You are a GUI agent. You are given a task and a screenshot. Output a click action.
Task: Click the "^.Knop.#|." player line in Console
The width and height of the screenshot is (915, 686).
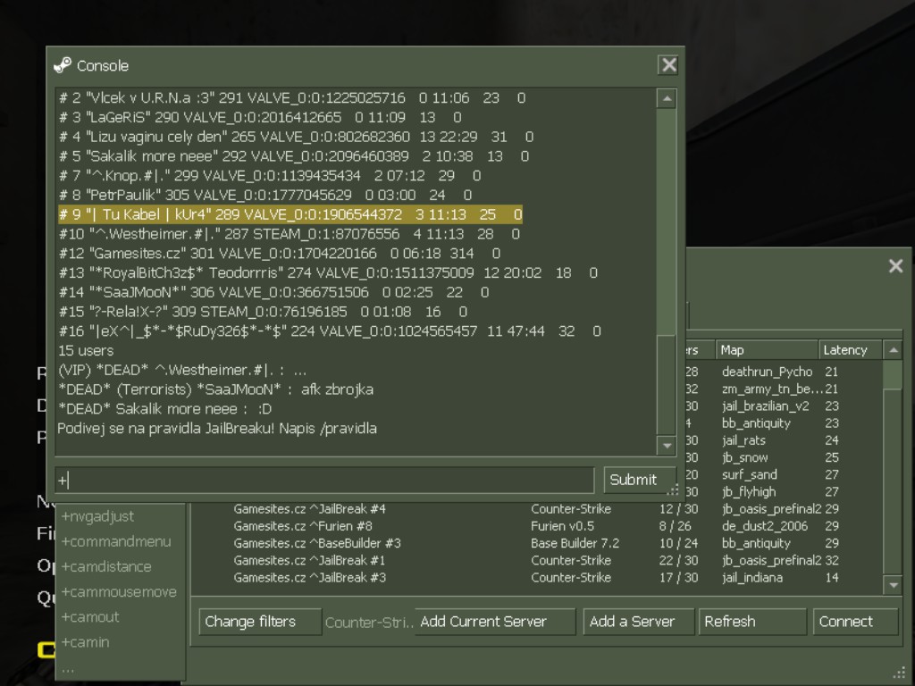[270, 176]
